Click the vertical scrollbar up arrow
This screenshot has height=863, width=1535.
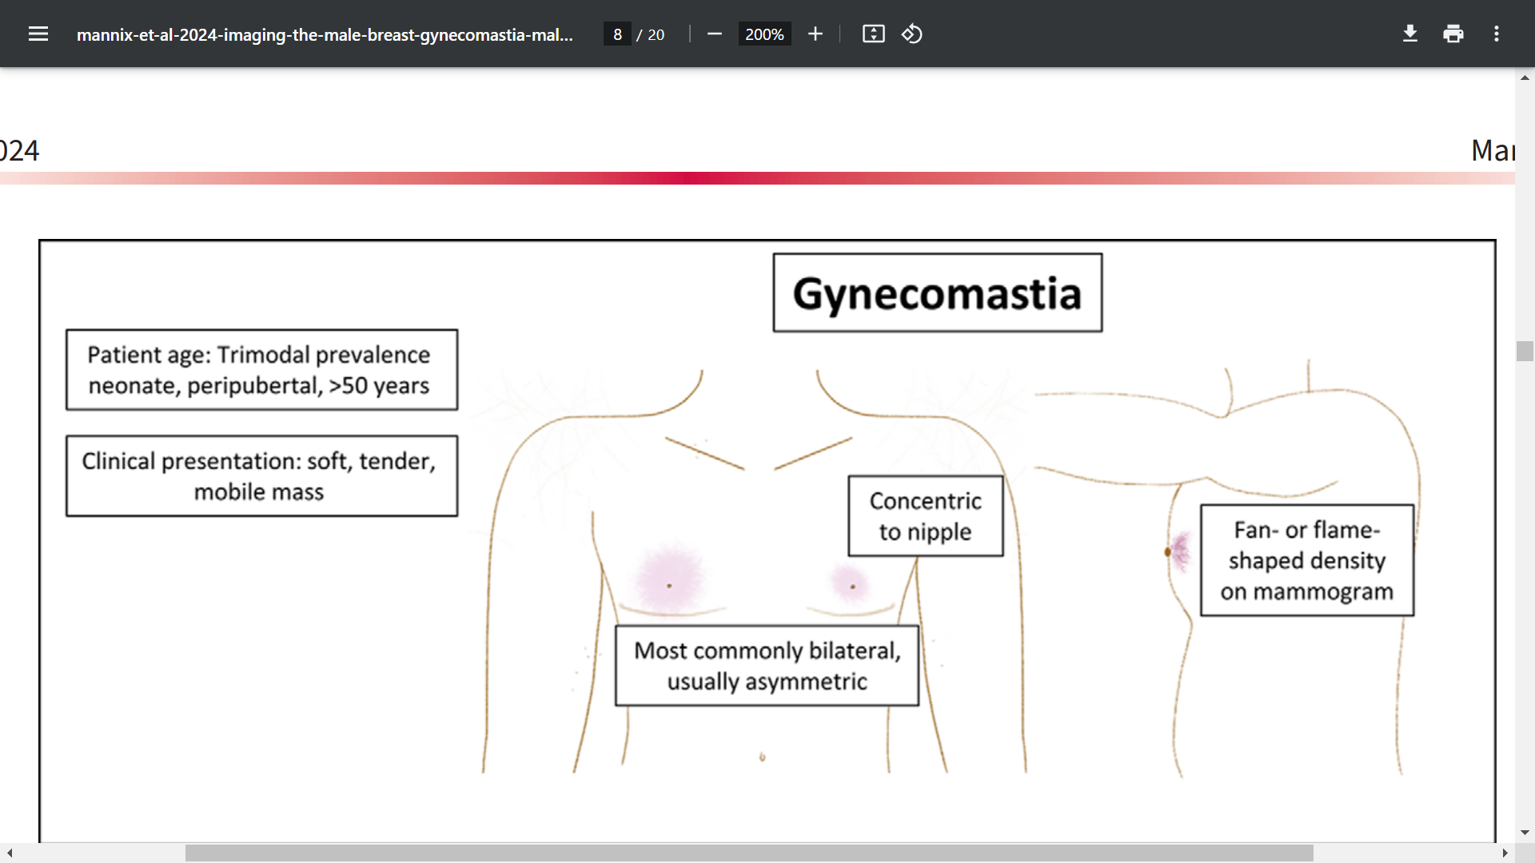(1525, 78)
